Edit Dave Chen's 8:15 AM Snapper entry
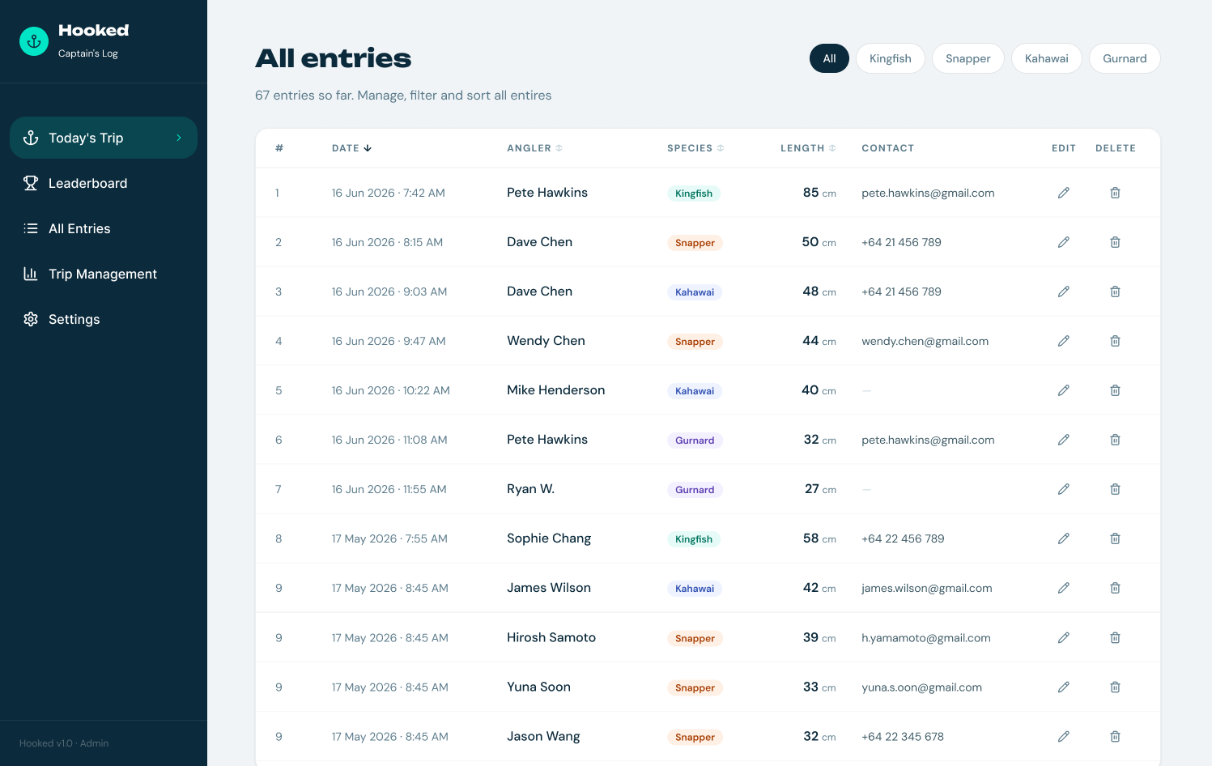 click(1064, 242)
